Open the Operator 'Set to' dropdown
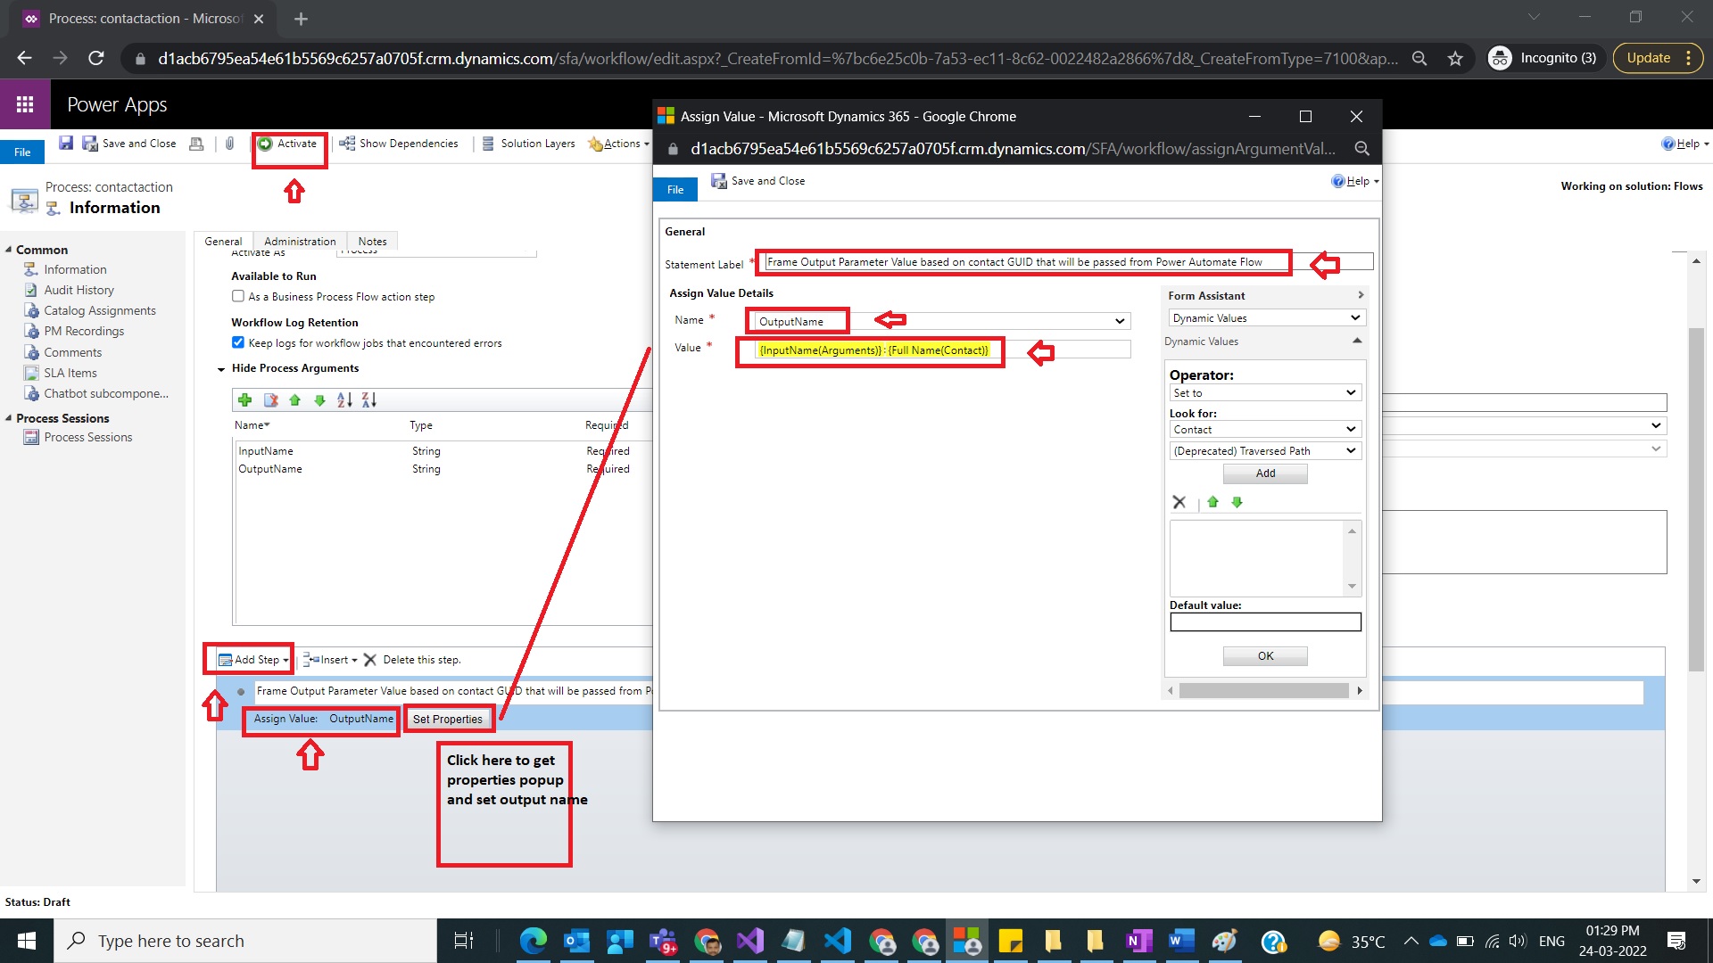 [1265, 392]
